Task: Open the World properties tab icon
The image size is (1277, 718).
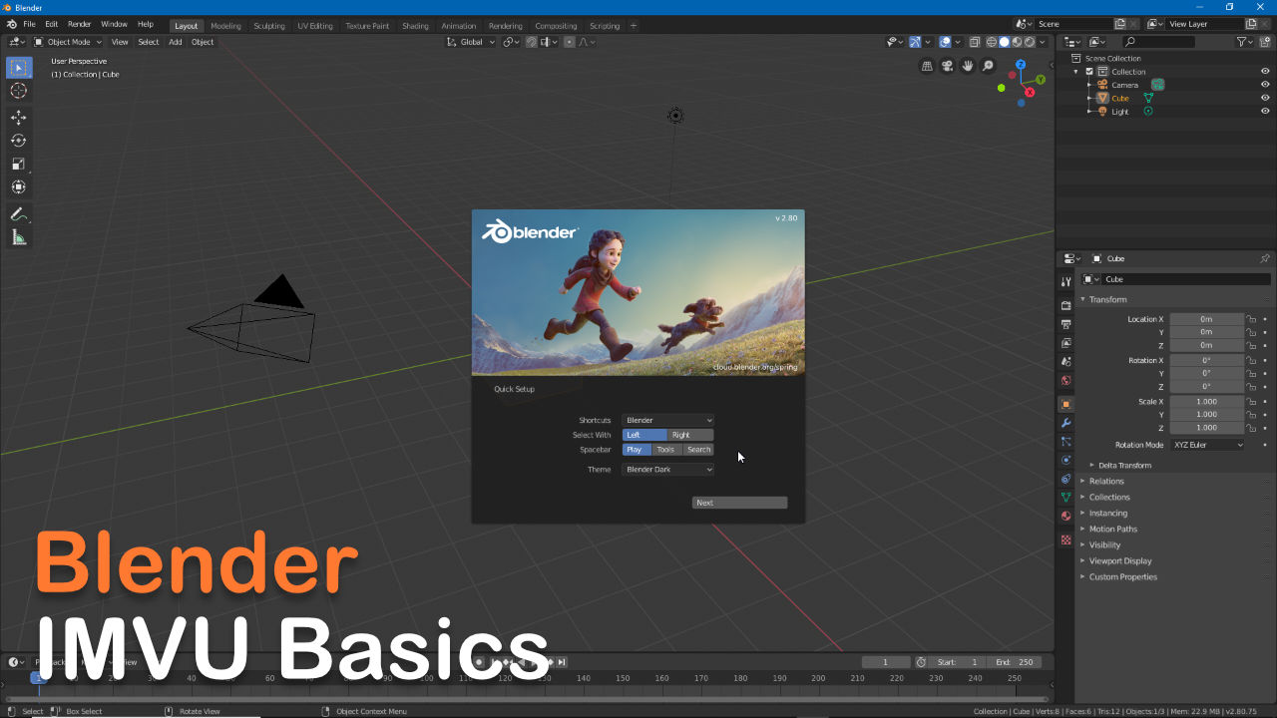Action: click(1066, 381)
